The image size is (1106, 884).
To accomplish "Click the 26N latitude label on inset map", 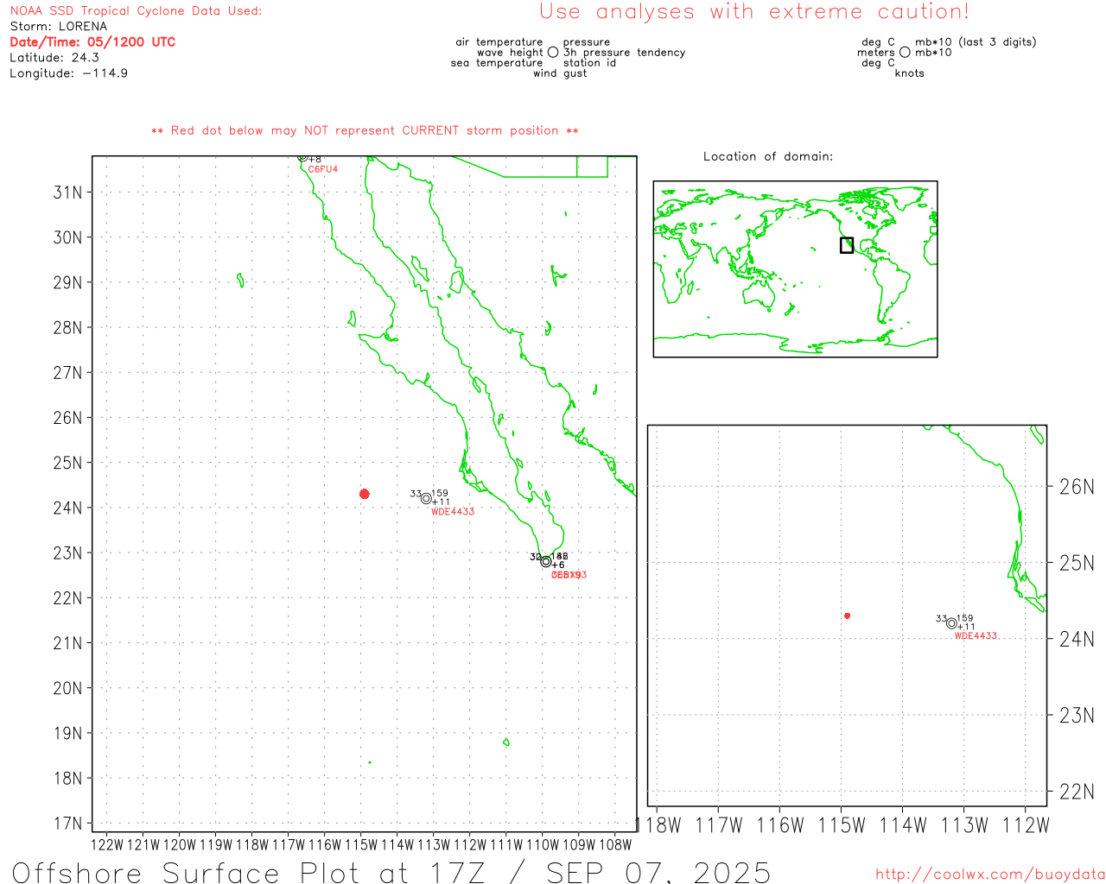I will (1077, 487).
